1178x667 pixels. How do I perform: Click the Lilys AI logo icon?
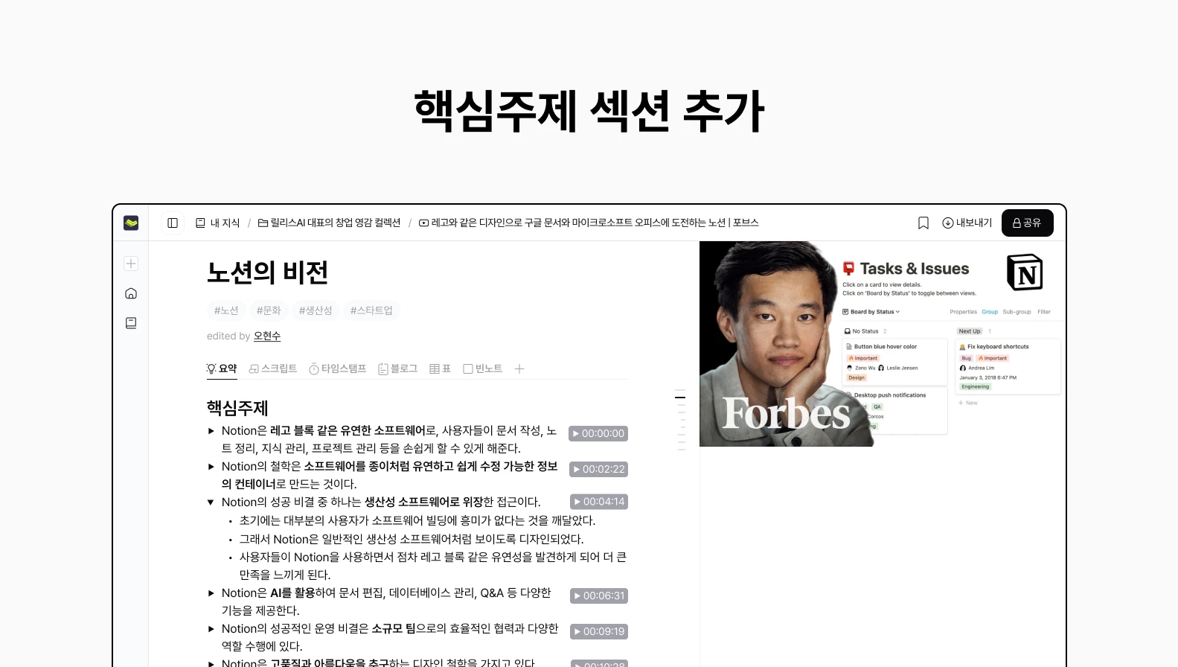(131, 223)
